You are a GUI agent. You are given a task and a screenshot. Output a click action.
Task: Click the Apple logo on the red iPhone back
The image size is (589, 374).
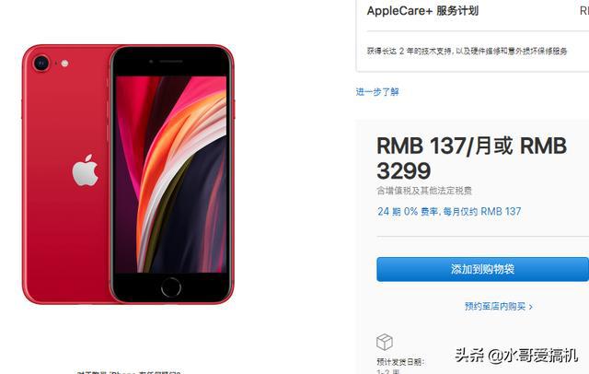pos(86,170)
